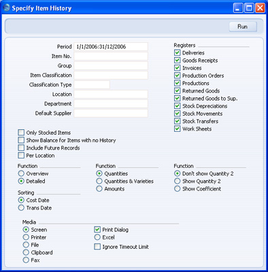Select the Excel media option

(x=97, y=237)
